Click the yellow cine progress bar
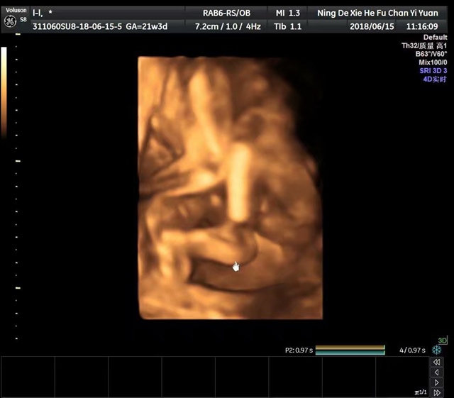The height and width of the screenshot is (398, 454). click(350, 347)
